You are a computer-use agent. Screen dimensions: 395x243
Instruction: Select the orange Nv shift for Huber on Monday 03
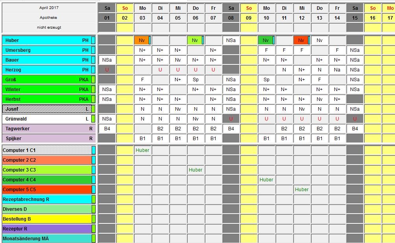coord(142,40)
